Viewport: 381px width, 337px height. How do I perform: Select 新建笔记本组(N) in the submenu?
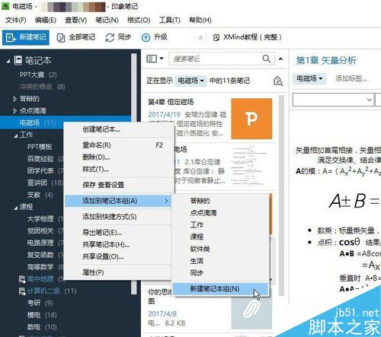[220, 289]
